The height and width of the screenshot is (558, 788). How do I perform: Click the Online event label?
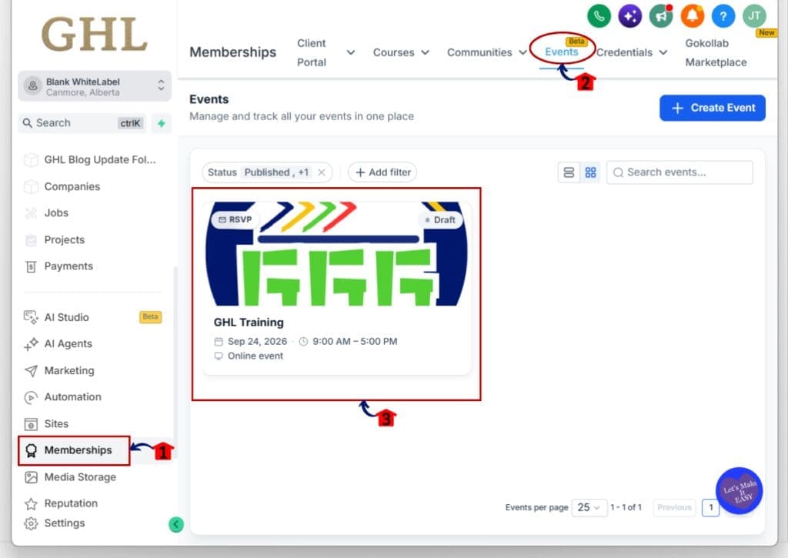coord(255,356)
